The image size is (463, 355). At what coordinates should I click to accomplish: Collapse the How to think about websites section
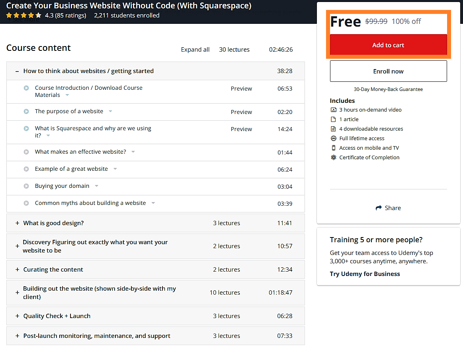pyautogui.click(x=17, y=71)
